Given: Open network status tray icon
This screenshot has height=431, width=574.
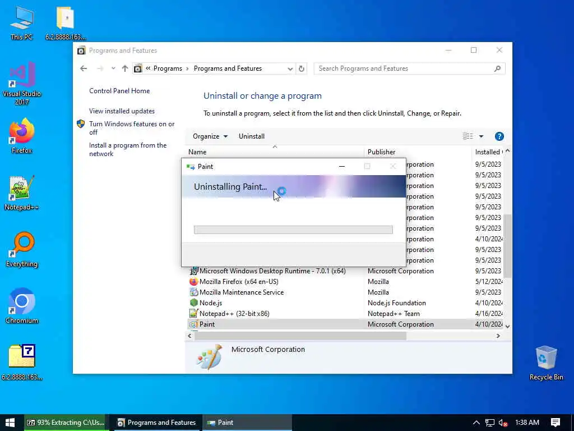Looking at the screenshot, I should click(489, 423).
